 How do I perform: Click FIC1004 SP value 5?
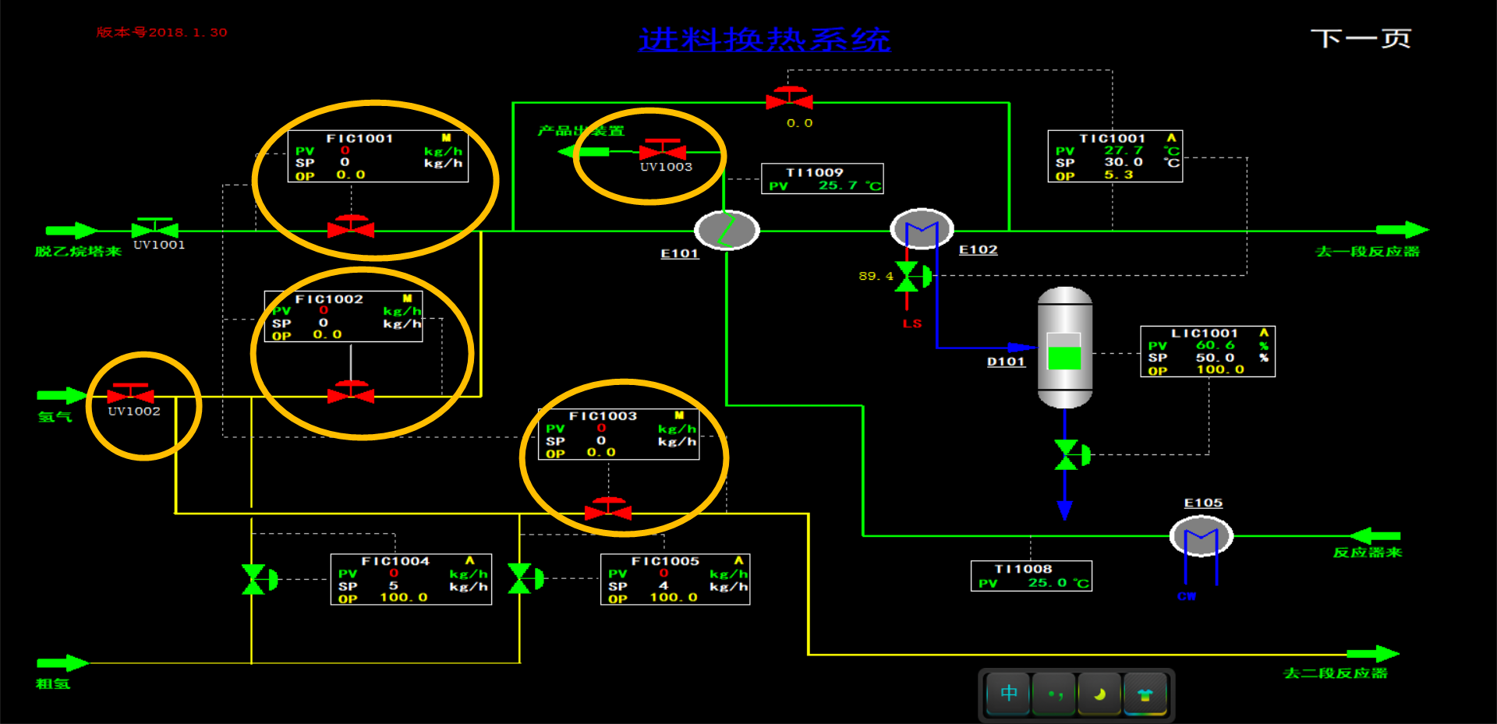394,585
